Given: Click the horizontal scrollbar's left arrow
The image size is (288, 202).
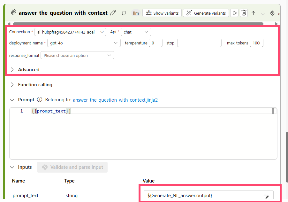Looking at the screenshot, I should pos(9,24).
